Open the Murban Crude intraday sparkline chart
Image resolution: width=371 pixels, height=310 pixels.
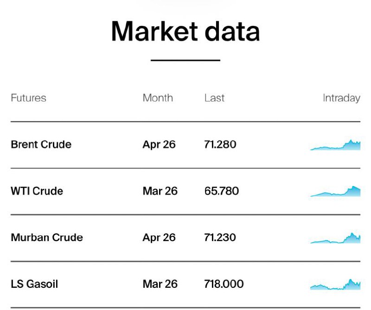(x=335, y=238)
